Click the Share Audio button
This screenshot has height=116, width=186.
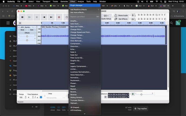tap(121, 15)
